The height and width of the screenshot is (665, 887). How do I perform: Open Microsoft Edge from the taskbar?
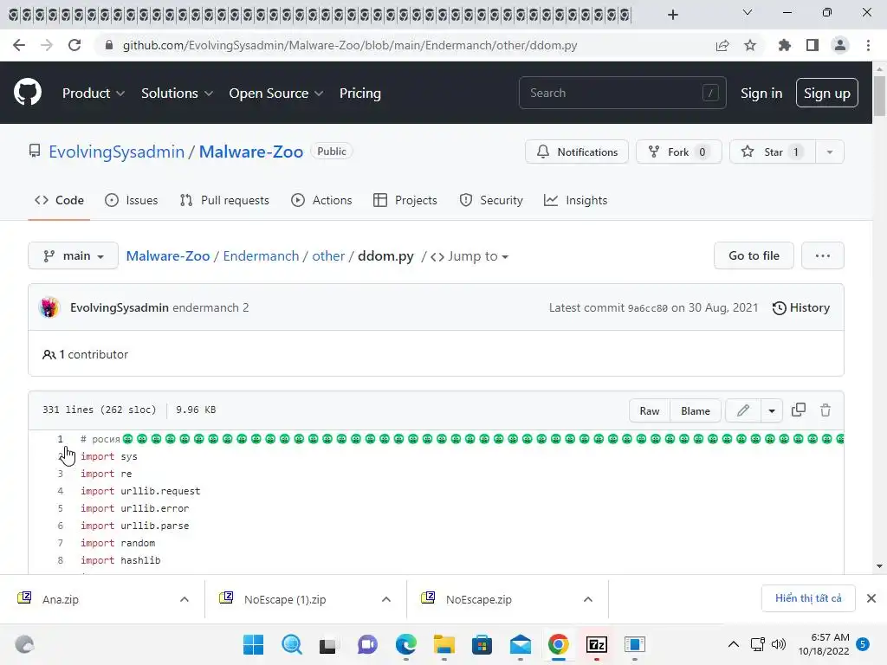click(405, 644)
